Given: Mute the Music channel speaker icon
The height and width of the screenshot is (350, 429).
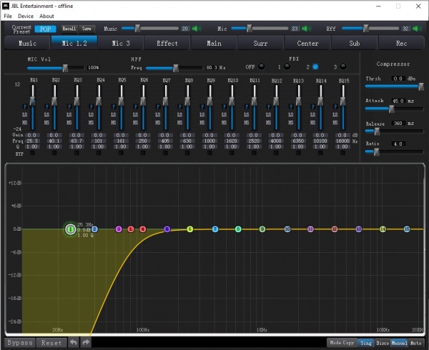Looking at the screenshot, I should point(197,29).
